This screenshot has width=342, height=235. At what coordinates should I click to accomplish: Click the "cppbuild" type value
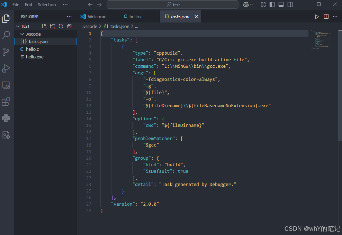tap(167, 53)
